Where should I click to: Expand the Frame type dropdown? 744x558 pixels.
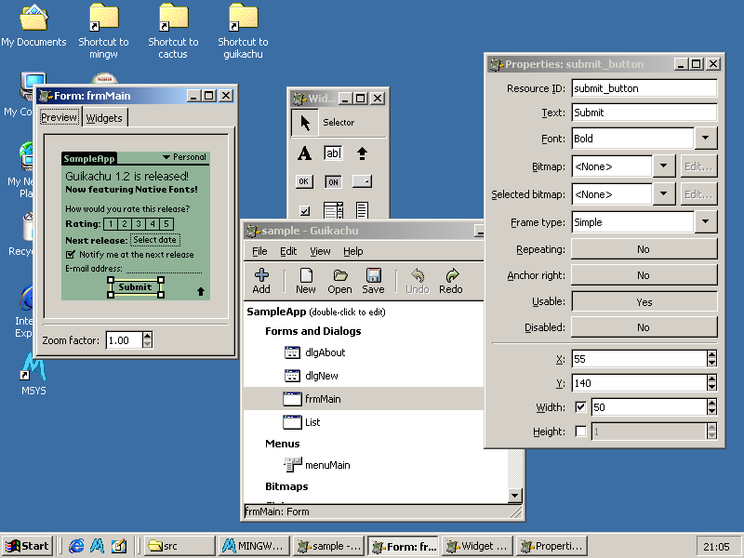pyautogui.click(x=706, y=222)
